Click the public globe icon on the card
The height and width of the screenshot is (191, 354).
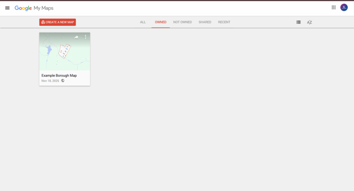(x=63, y=81)
